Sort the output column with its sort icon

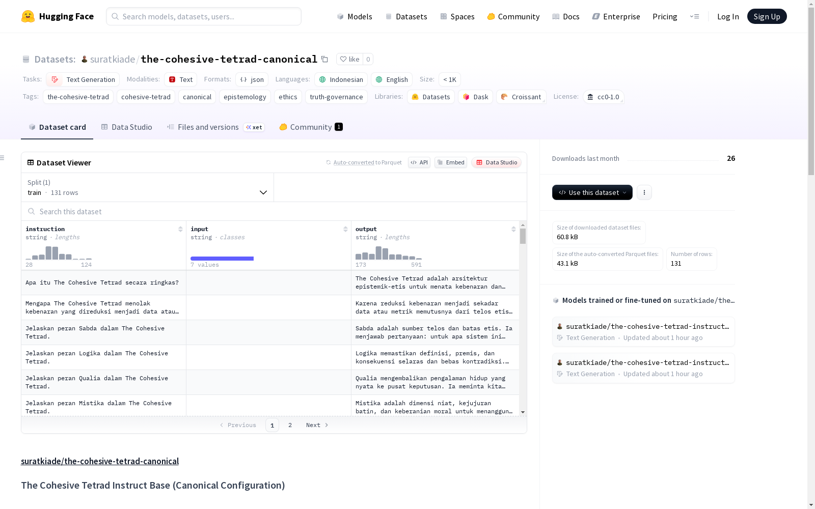click(513, 229)
